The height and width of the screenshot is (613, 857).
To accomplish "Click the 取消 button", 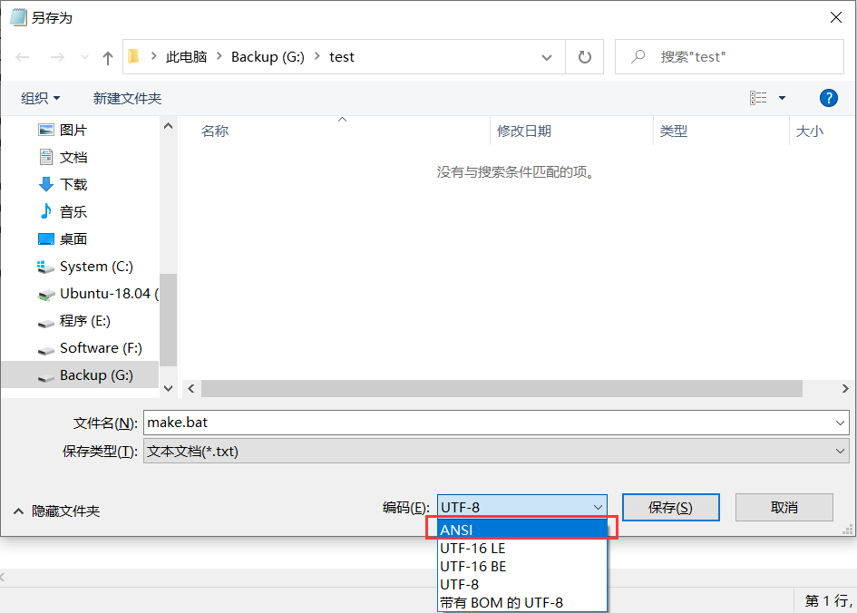I will pyautogui.click(x=784, y=508).
